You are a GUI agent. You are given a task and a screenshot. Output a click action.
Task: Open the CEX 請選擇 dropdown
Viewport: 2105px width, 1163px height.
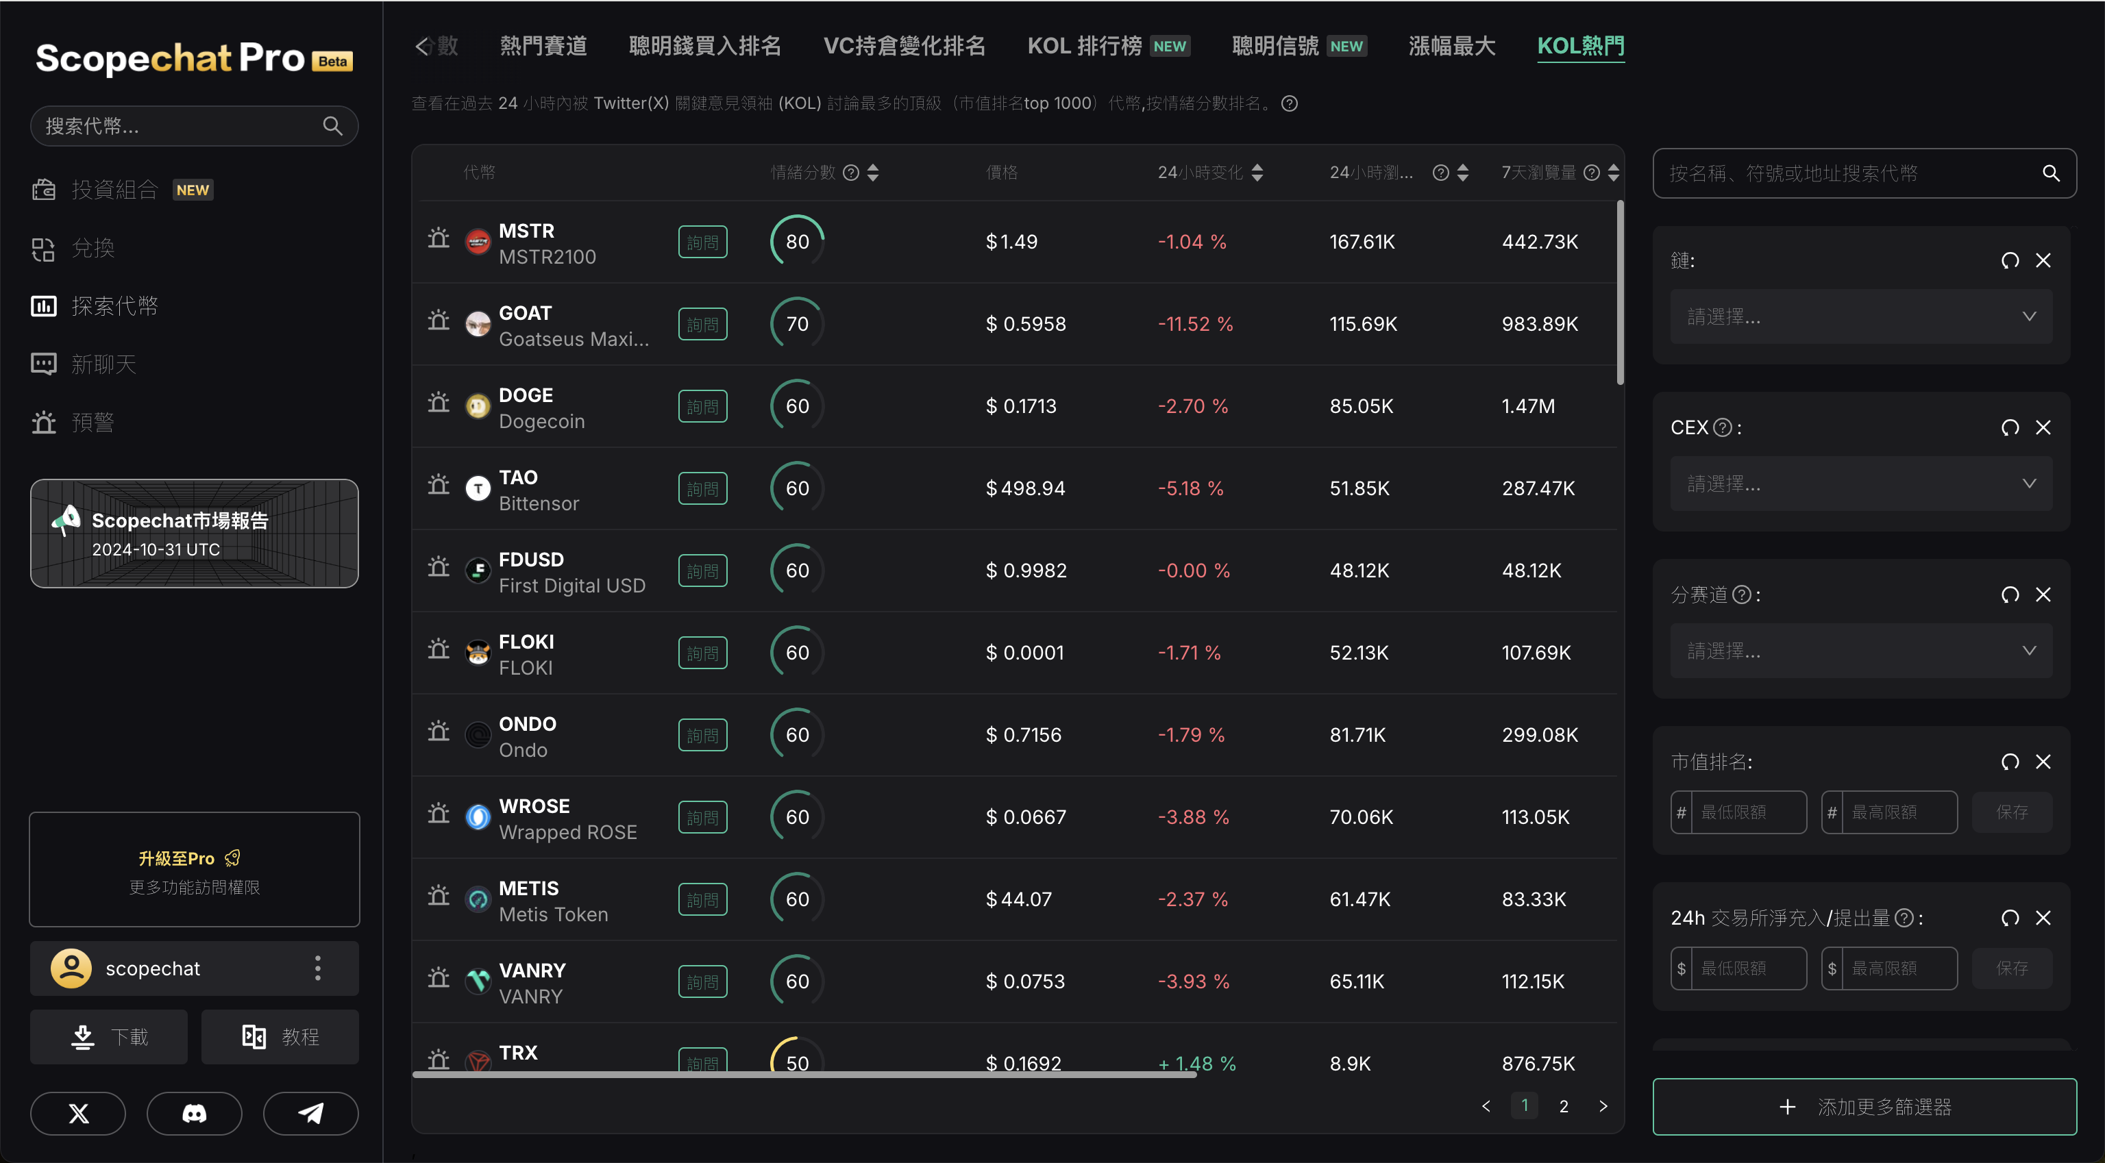[x=1860, y=484]
